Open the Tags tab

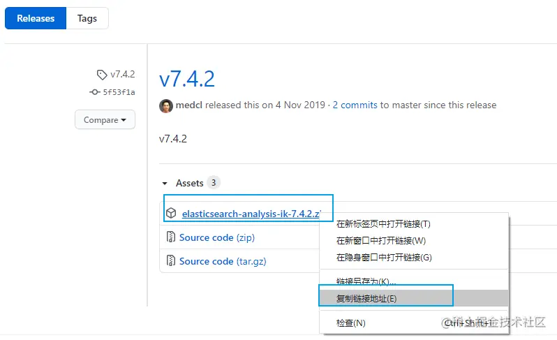pyautogui.click(x=87, y=18)
